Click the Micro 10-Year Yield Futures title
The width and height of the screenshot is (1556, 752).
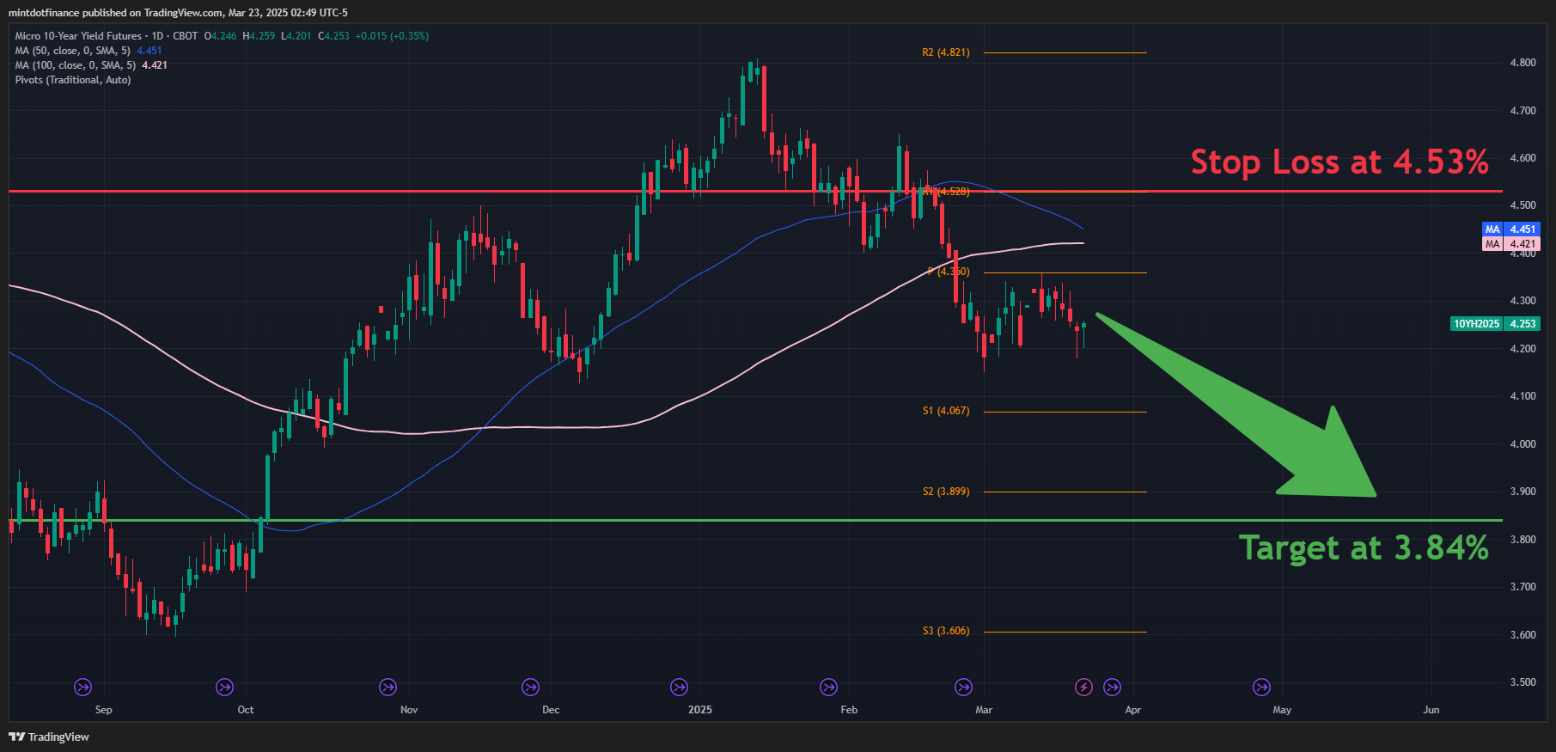tap(78, 36)
